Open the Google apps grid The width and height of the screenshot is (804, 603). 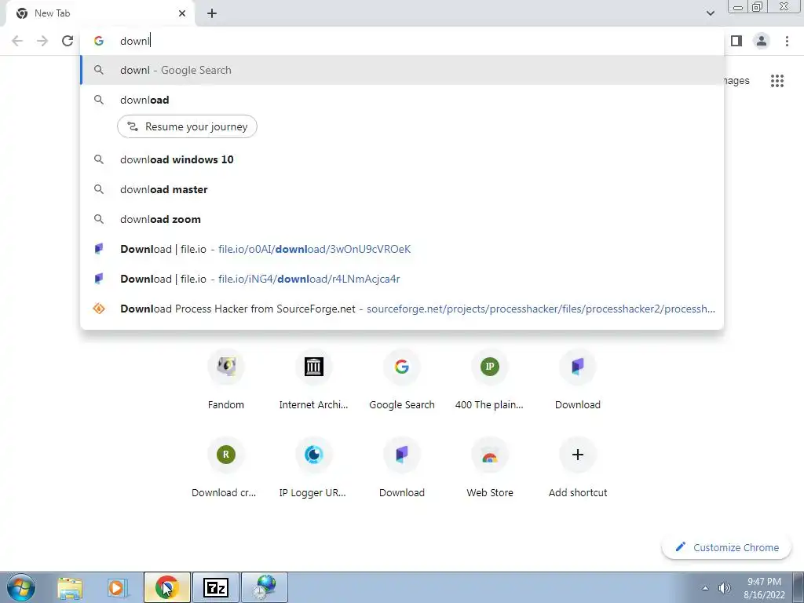(x=777, y=81)
